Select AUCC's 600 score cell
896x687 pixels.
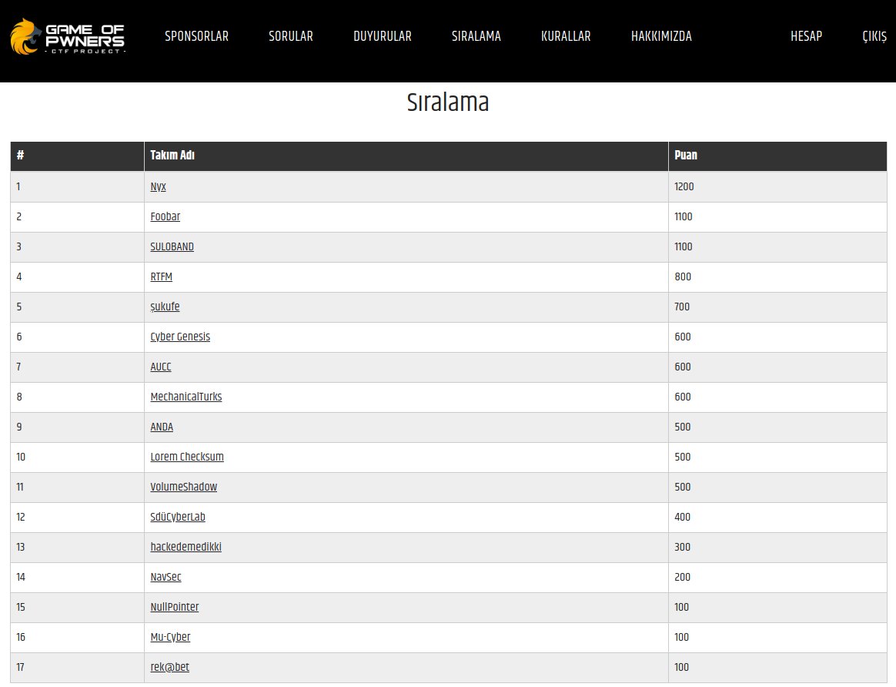pyautogui.click(x=777, y=367)
